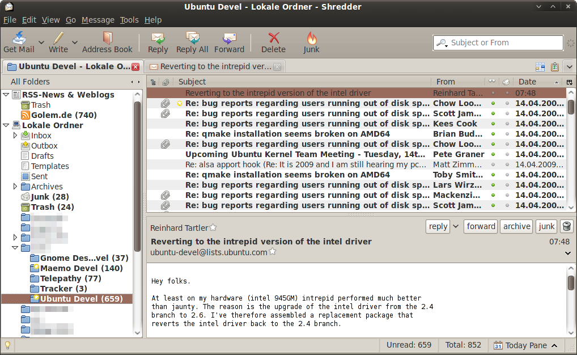Open the Tools menu
The height and width of the screenshot is (355, 577).
pos(129,20)
